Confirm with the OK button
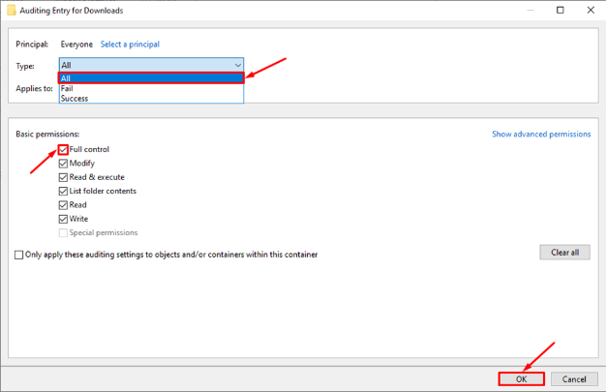The image size is (606, 392). click(x=522, y=378)
